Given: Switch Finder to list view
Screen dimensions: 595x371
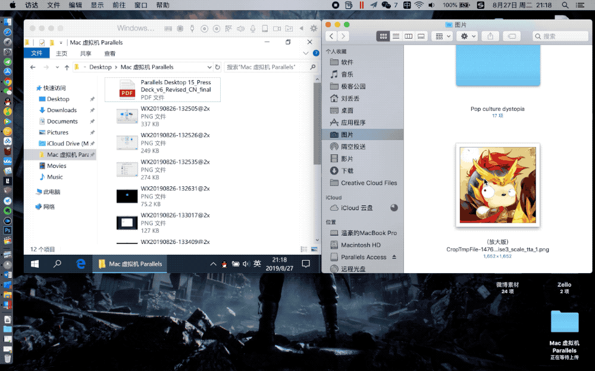Looking at the screenshot, I should coord(395,36).
